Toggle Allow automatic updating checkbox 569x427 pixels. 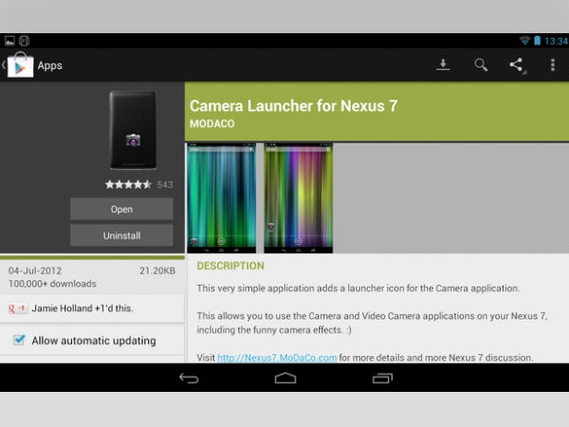pos(19,341)
